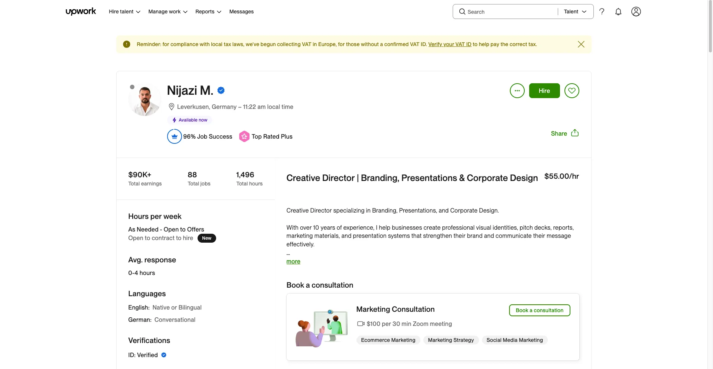Open the Talent search category dropdown
This screenshot has width=713, height=369.
point(575,12)
